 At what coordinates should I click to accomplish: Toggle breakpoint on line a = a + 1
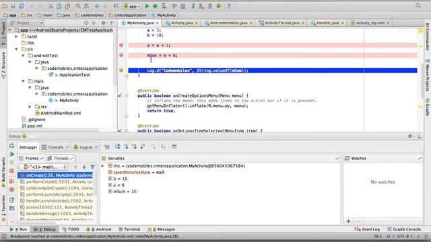121,45
